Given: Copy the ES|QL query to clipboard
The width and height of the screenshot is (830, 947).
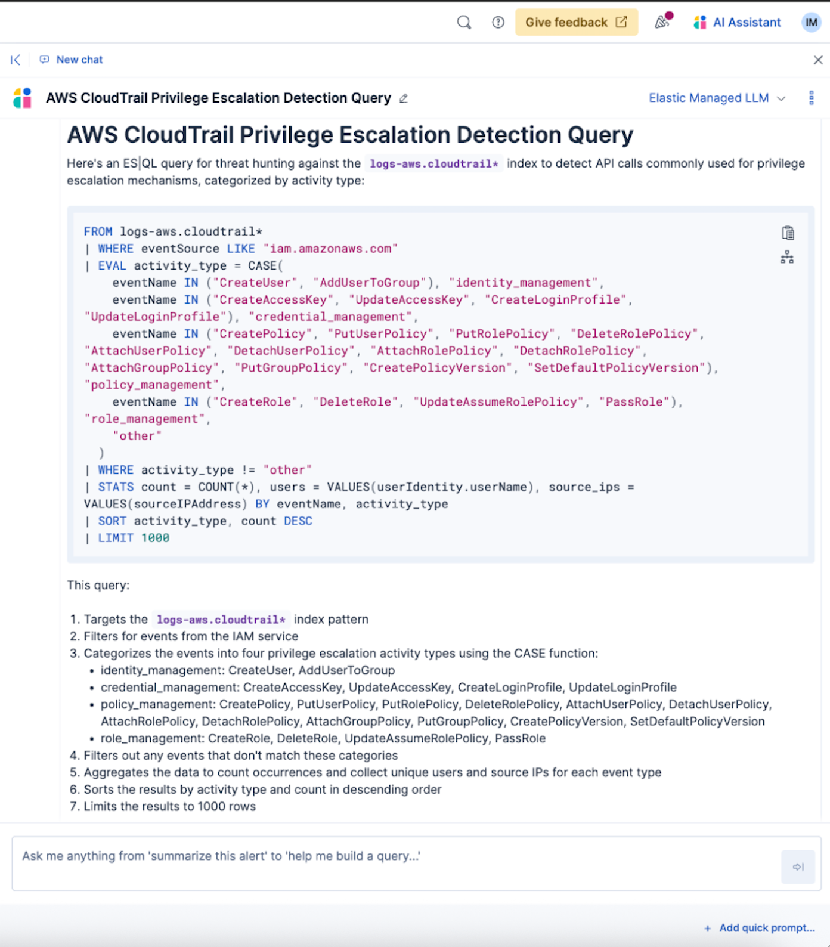Looking at the screenshot, I should tap(788, 233).
